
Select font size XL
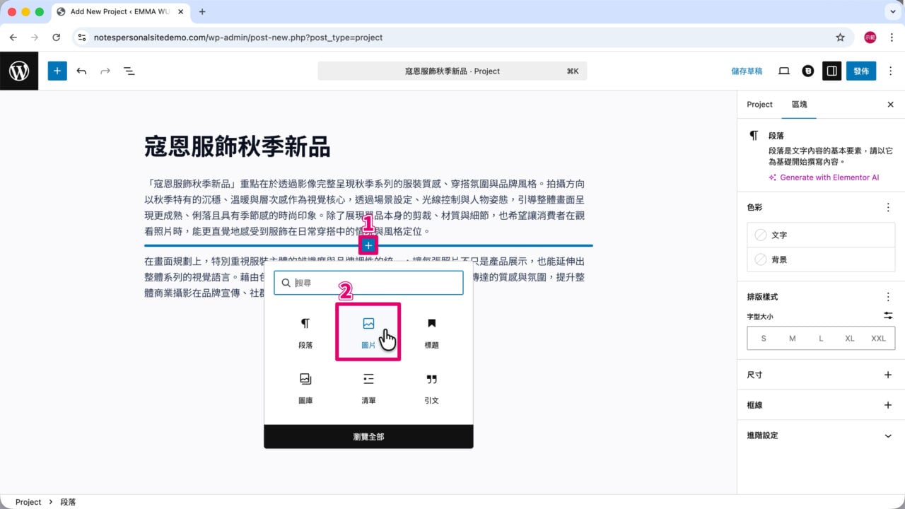849,339
